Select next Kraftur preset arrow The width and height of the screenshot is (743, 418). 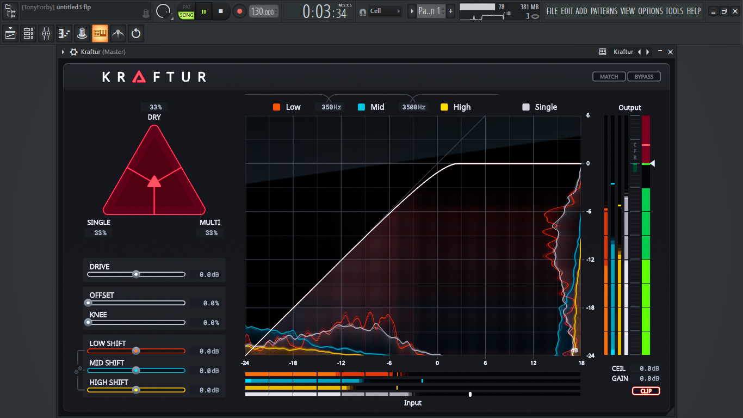tap(647, 52)
